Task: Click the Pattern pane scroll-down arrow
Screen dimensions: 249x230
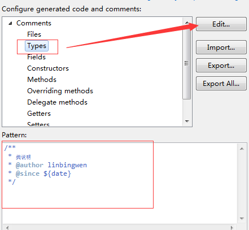Action: (x=242, y=219)
